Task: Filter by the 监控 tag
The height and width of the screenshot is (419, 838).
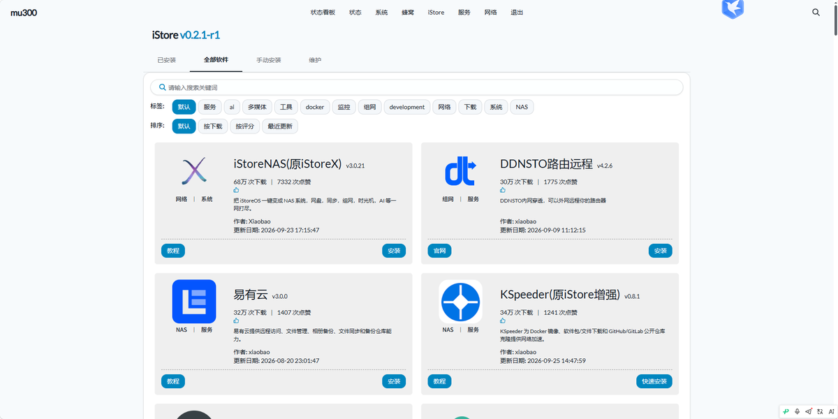Action: (x=344, y=107)
